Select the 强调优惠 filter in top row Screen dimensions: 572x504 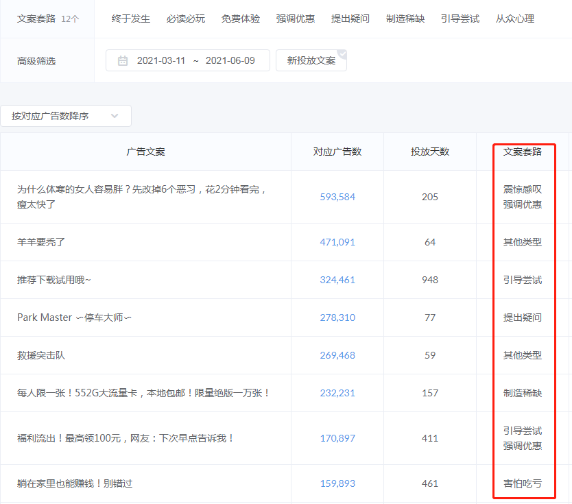pyautogui.click(x=296, y=19)
